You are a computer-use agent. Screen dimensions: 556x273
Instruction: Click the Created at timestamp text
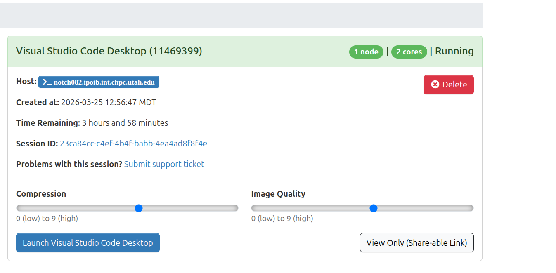point(109,102)
